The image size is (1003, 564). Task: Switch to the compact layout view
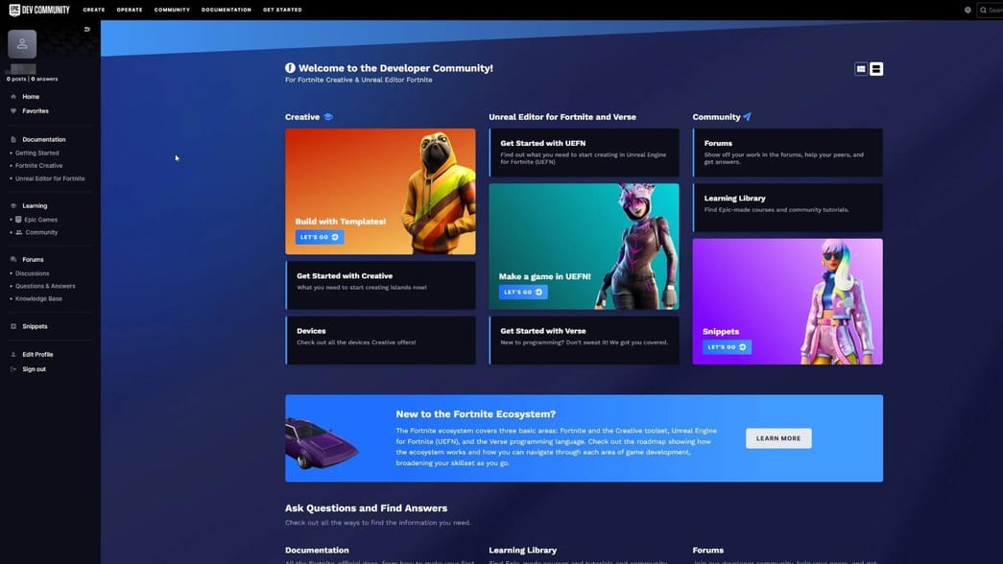pos(861,69)
